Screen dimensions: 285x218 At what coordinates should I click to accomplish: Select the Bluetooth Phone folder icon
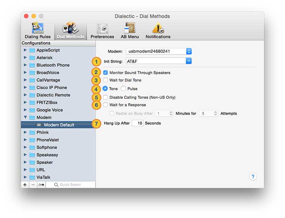pyautogui.click(x=32, y=65)
